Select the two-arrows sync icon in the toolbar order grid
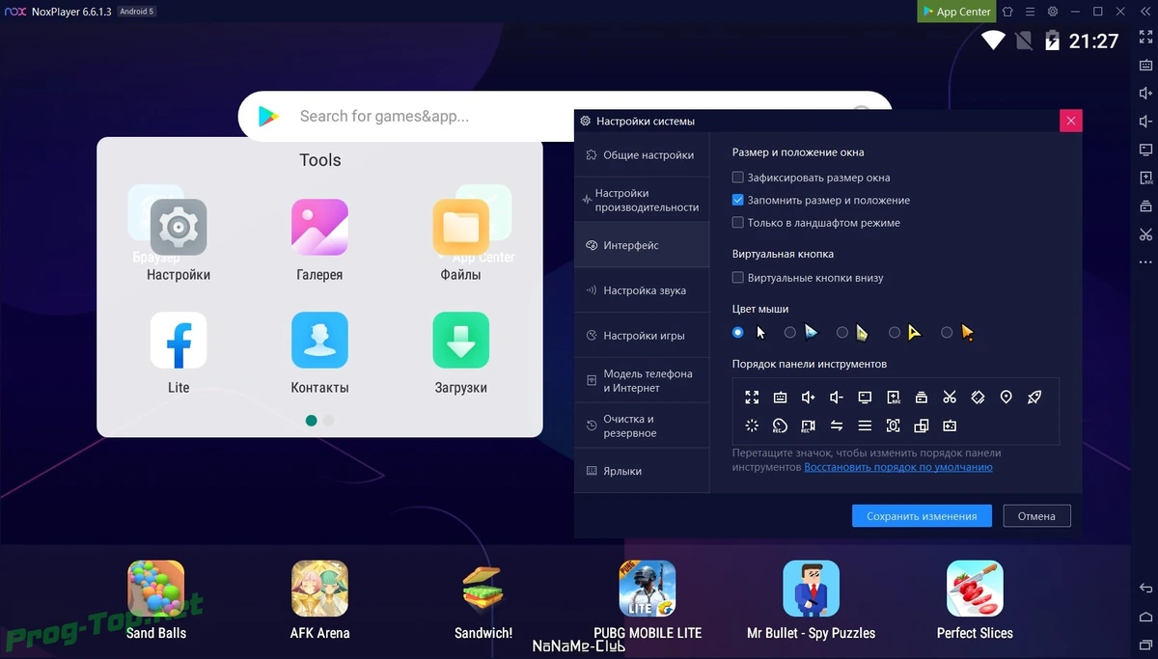Viewport: 1158px width, 659px height. pyautogui.click(x=837, y=426)
